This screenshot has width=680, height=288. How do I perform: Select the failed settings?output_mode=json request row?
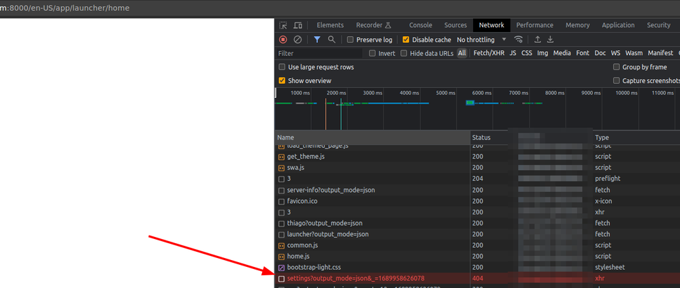(x=477, y=278)
